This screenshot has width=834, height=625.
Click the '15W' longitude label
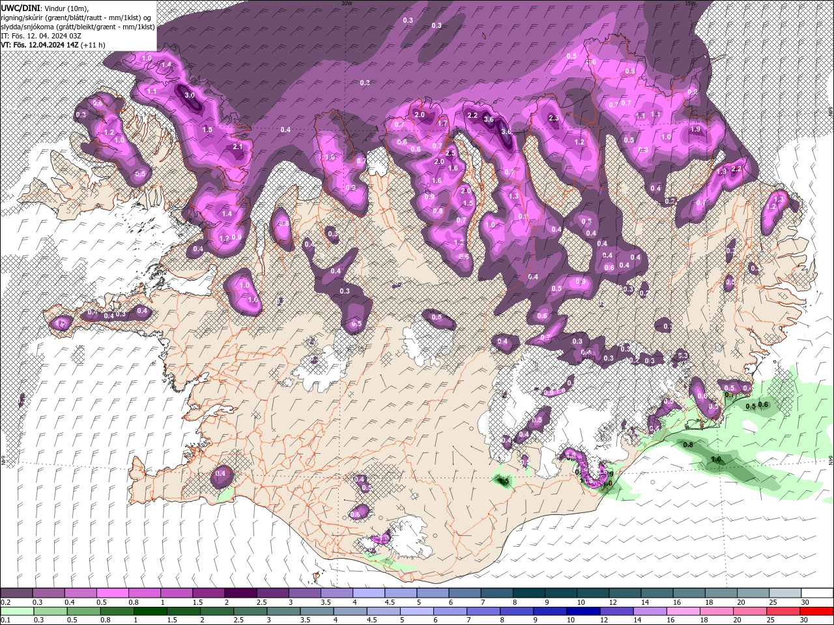690,3
